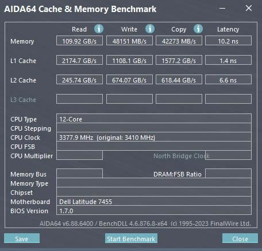Click the L2 Cache Copy 618.44 GB/s box
Screen dimensions: 262x251
179,80
